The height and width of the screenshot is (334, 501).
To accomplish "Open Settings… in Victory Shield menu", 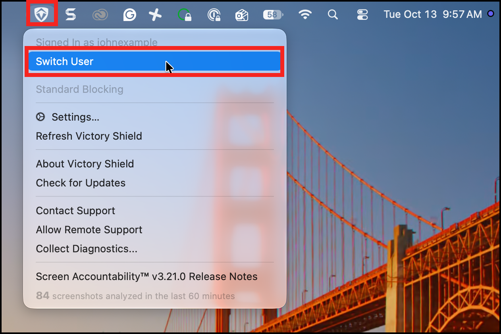I will [154, 117].
